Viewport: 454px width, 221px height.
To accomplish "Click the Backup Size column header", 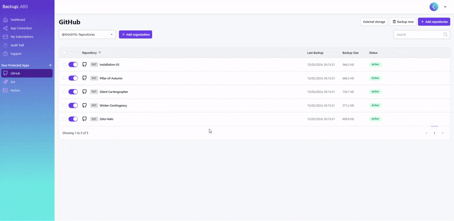I will [350, 53].
